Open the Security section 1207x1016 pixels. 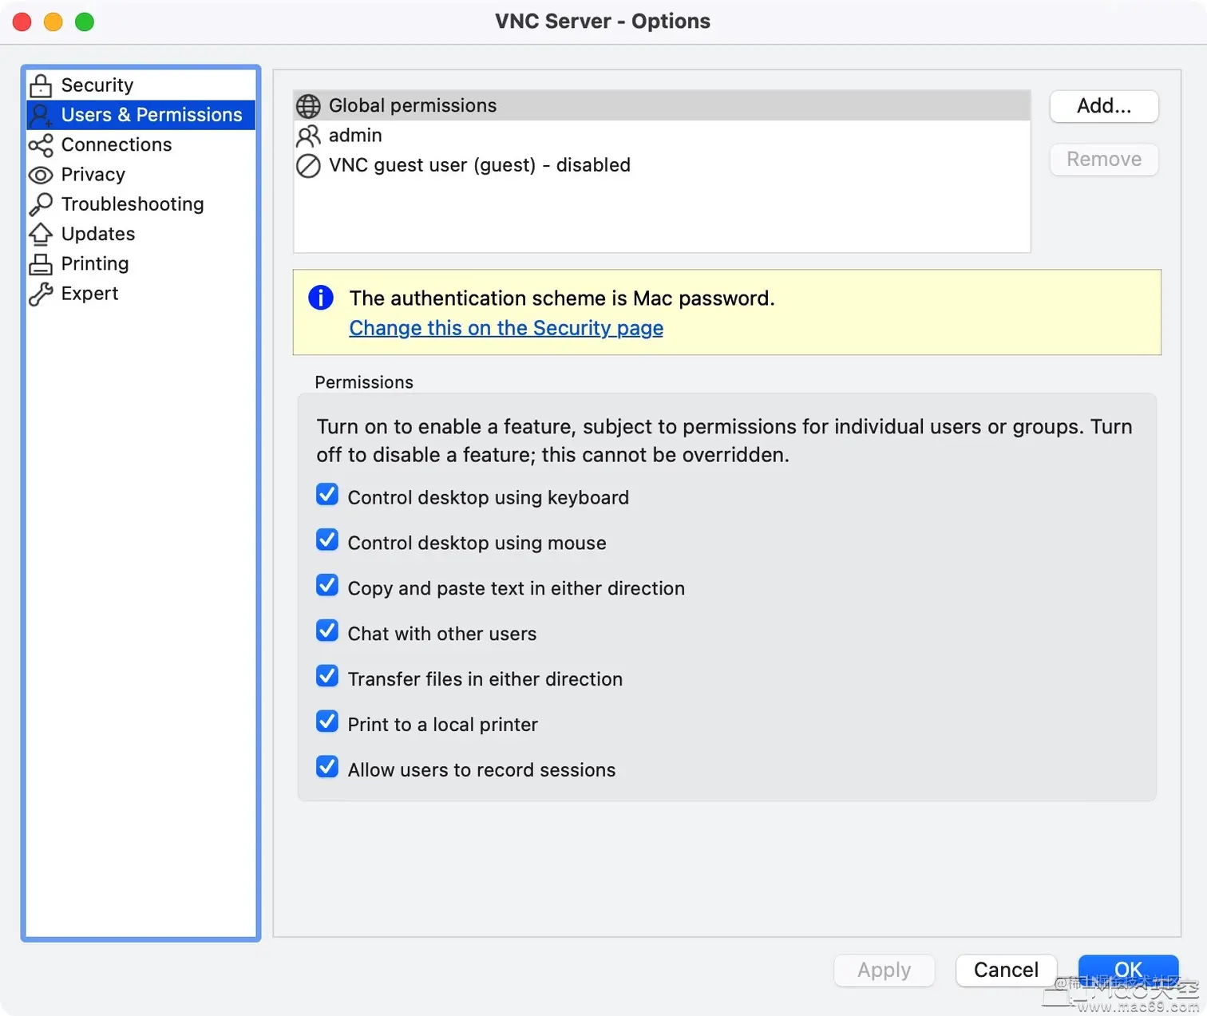pyautogui.click(x=140, y=85)
